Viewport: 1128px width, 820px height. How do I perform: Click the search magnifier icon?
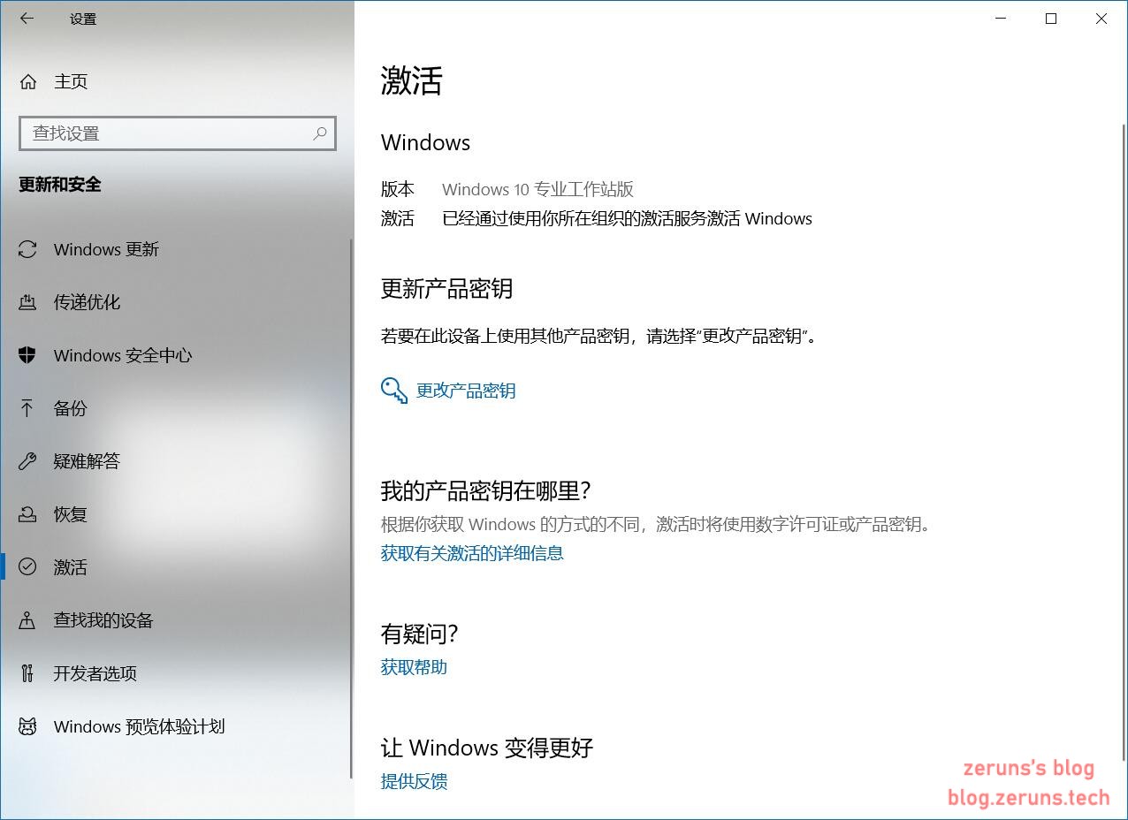tap(320, 133)
